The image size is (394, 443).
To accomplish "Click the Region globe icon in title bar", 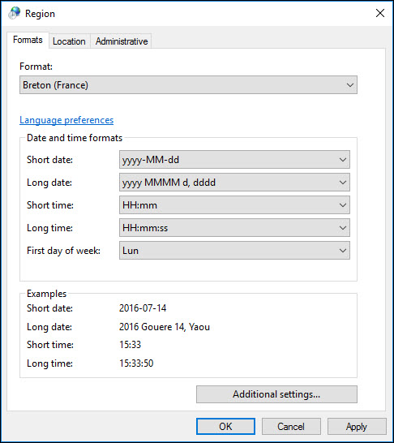I will [14, 13].
